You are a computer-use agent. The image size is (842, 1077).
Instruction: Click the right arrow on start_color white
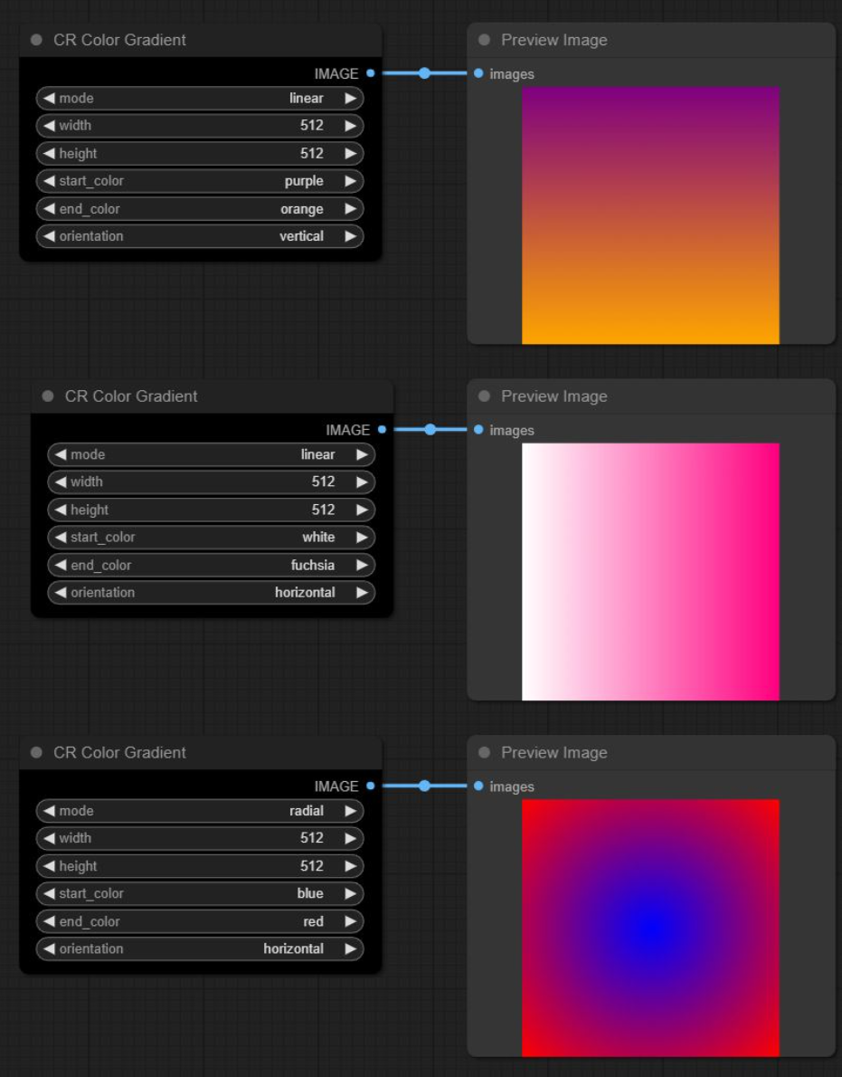(x=363, y=537)
